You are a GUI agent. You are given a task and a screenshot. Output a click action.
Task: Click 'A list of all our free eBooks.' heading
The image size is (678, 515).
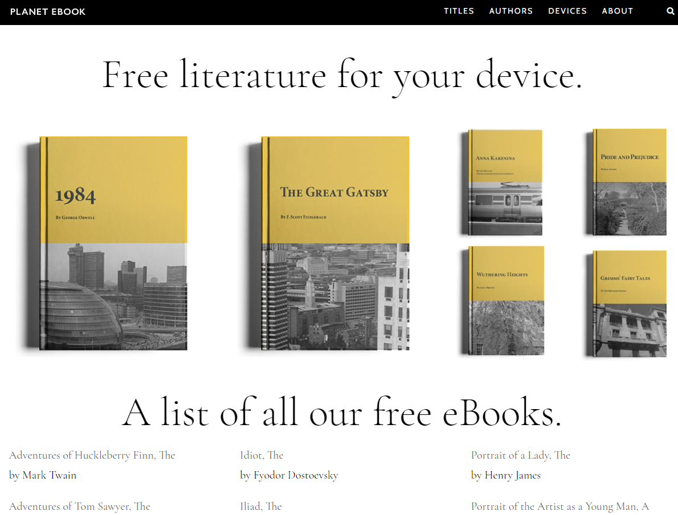click(342, 413)
